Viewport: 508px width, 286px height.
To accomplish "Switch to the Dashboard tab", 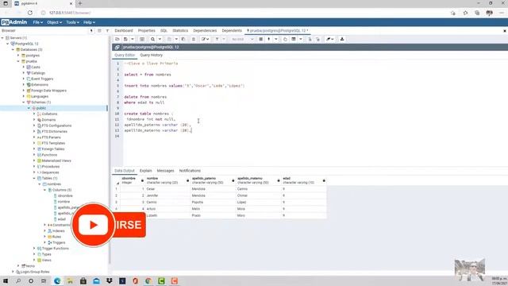I will [x=124, y=30].
